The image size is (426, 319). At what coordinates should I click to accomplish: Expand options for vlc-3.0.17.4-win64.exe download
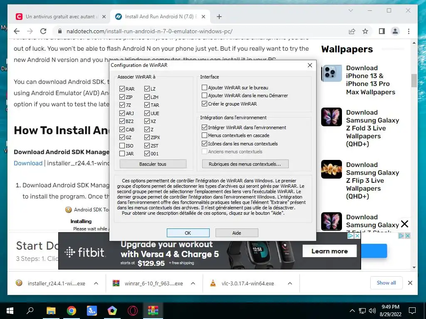pyautogui.click(x=290, y=283)
